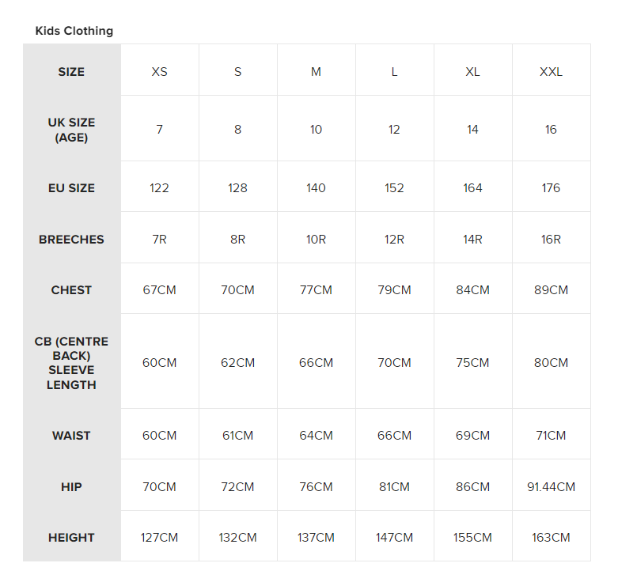Select the 12R breeches cell
618x582 pixels.
[x=394, y=239]
